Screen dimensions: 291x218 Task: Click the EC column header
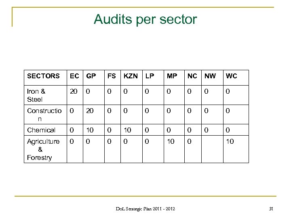coord(74,75)
